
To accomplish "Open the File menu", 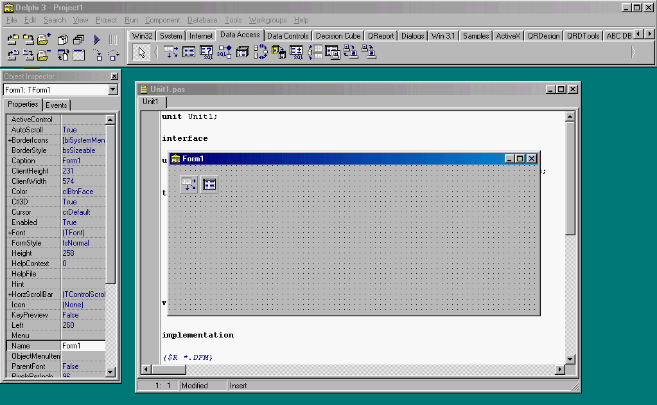I will tap(12, 20).
